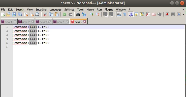The image size is (186, 97).
Task: Show the Document Map panel icon
Action: [142, 14]
